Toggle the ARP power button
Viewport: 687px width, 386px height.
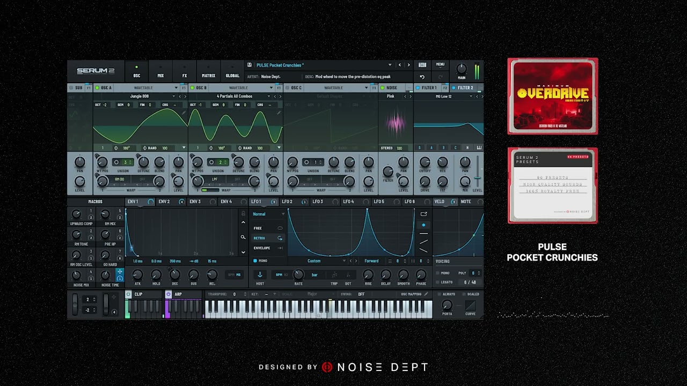(168, 294)
